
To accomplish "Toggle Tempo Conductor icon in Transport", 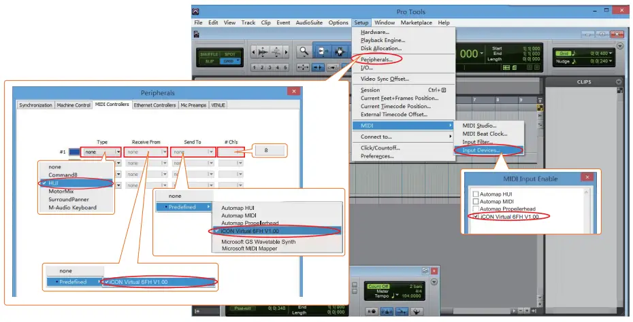I will 416,311.
